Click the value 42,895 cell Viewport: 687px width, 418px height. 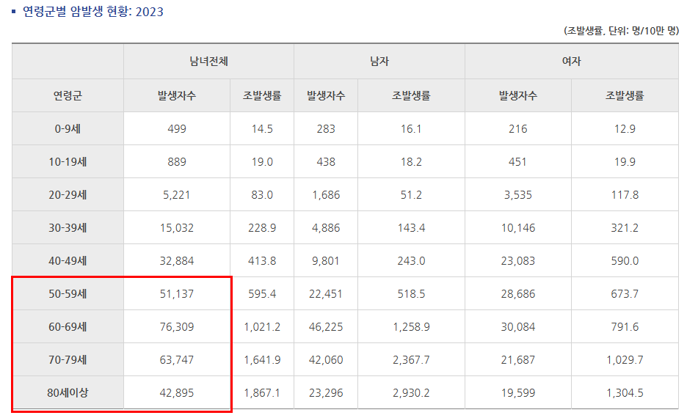[x=177, y=392]
